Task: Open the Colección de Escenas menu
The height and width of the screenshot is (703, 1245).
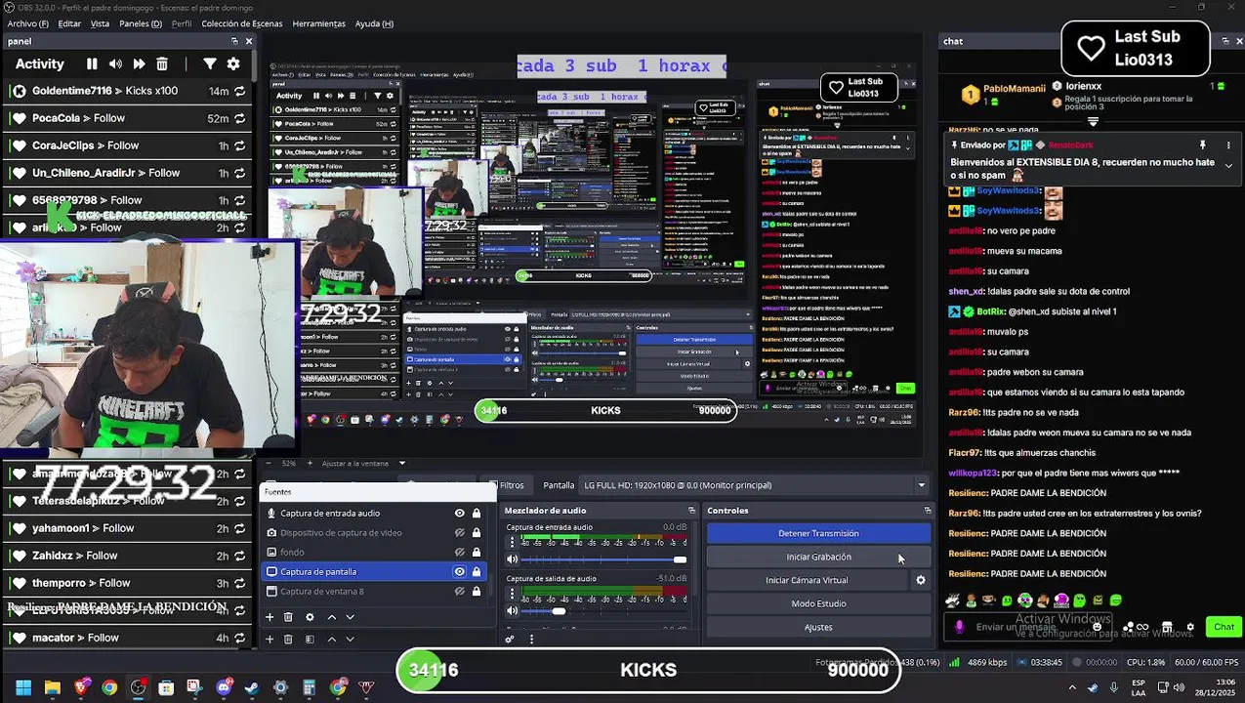Action: [242, 23]
